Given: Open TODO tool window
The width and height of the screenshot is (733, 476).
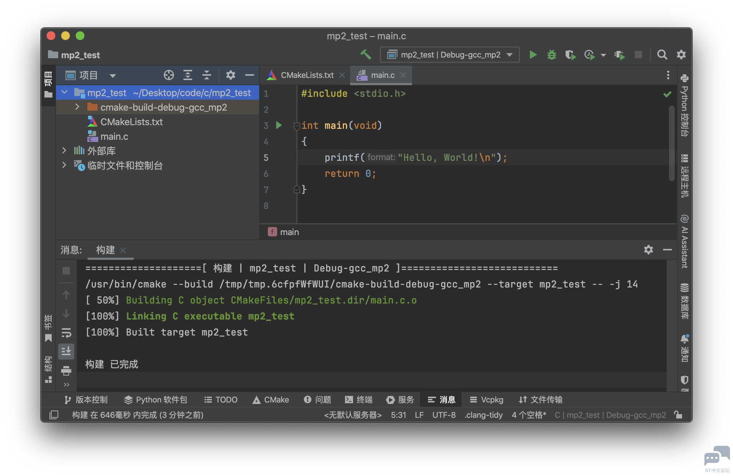Looking at the screenshot, I should pyautogui.click(x=221, y=400).
